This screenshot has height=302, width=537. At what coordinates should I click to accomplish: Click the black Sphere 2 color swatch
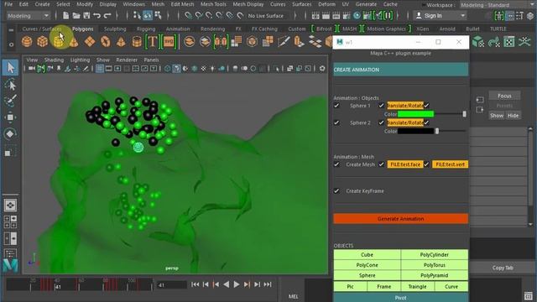(x=416, y=131)
